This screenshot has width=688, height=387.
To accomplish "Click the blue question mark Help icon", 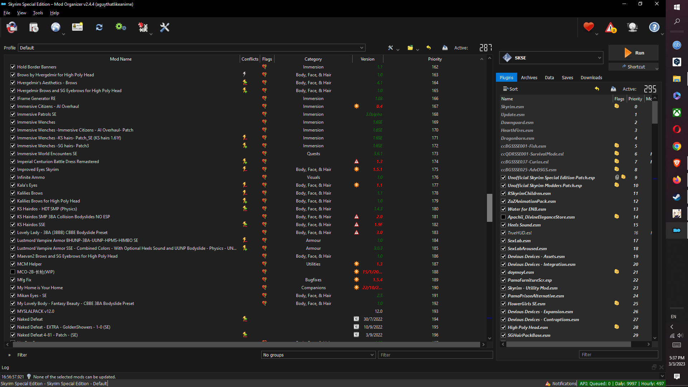I will [x=654, y=27].
